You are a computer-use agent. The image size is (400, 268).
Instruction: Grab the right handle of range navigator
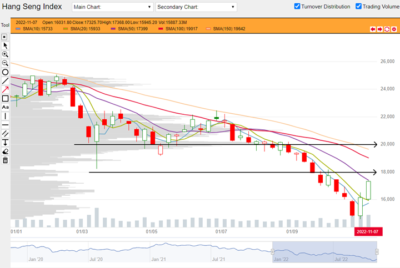[377, 252]
